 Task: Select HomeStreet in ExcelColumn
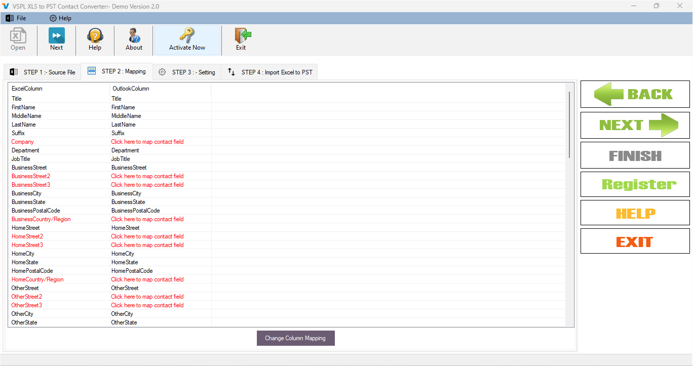click(26, 228)
